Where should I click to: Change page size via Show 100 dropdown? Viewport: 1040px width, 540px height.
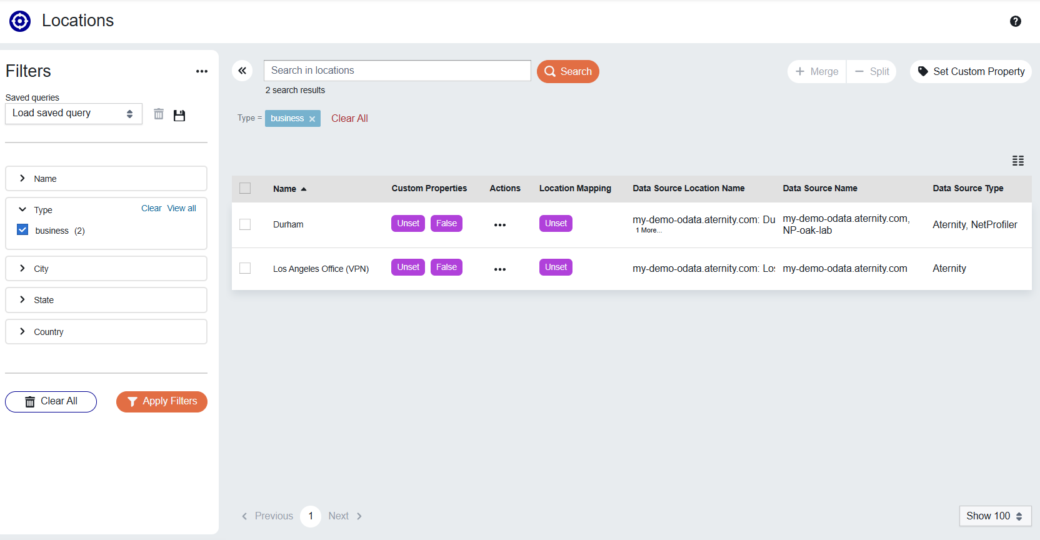tap(994, 516)
